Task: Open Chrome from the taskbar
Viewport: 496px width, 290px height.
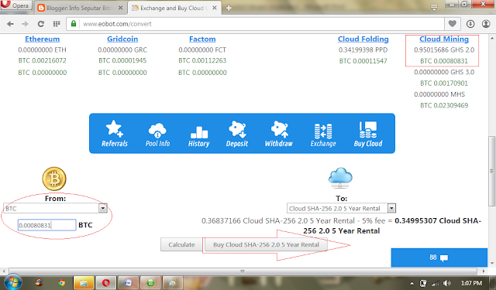Action: point(61,283)
